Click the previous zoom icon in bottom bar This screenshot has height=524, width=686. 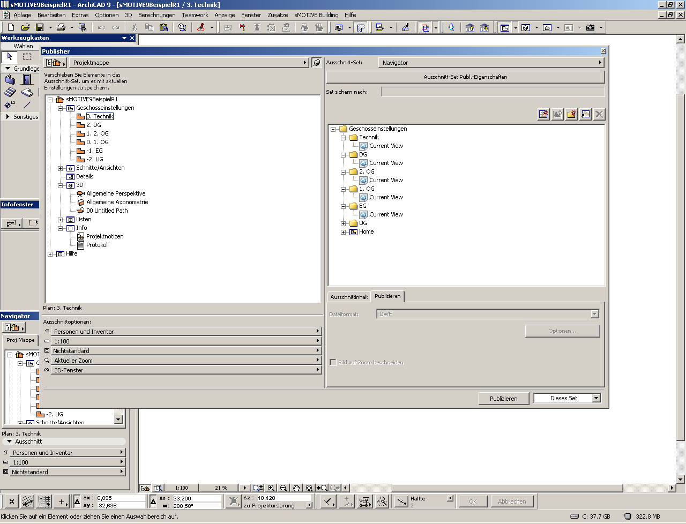[322, 488]
